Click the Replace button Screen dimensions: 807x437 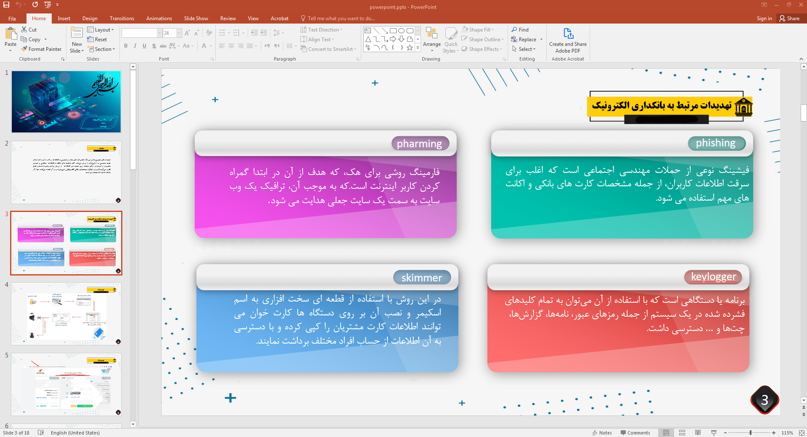[x=524, y=40]
